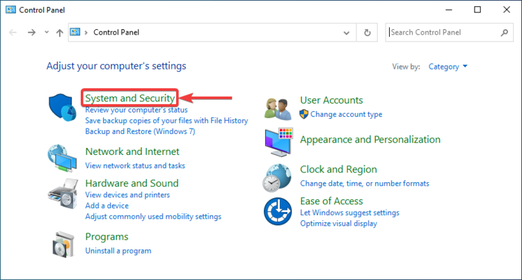Open System and Security heading link

pos(129,99)
